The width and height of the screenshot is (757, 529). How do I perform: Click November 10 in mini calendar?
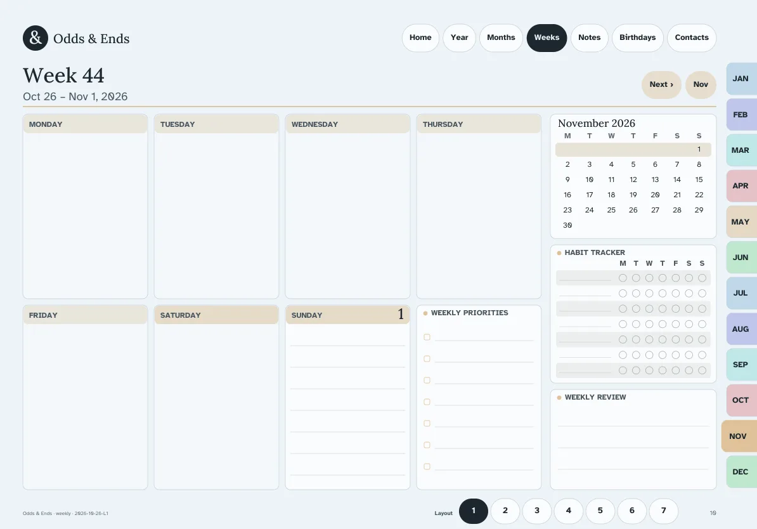pyautogui.click(x=590, y=180)
